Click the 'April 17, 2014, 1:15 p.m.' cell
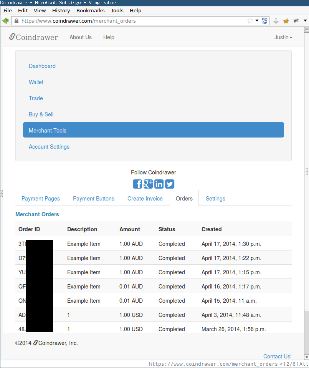The height and width of the screenshot is (368, 309). [231, 272]
